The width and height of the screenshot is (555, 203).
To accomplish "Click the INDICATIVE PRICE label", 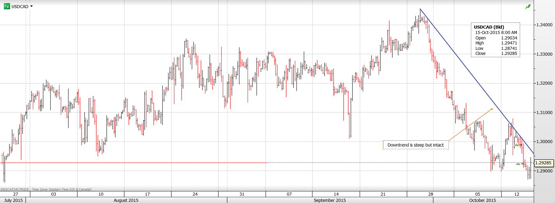I will (x=15, y=189).
